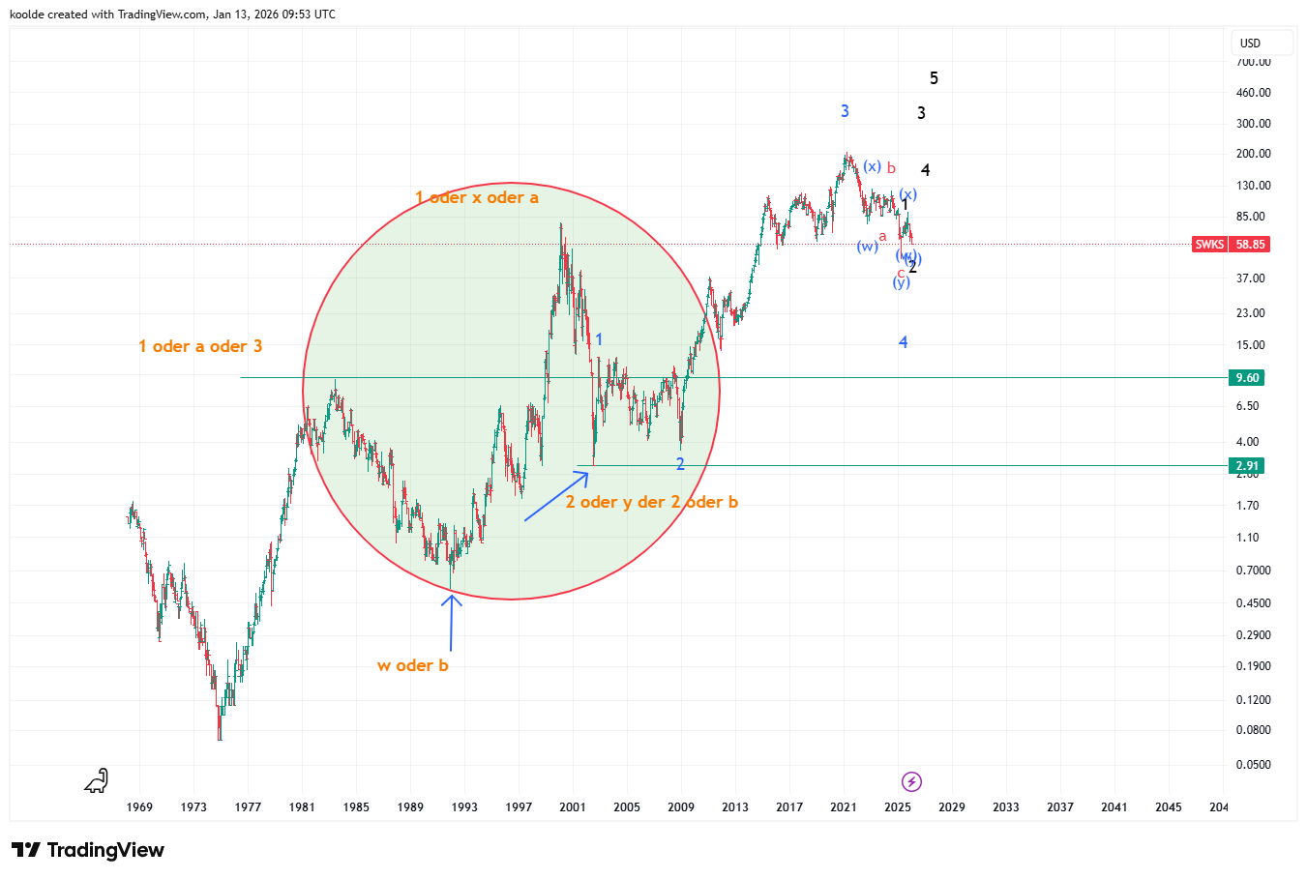This screenshot has width=1307, height=879.
Task: Select the diagonal blue arrow near 2001
Action: click(x=555, y=496)
